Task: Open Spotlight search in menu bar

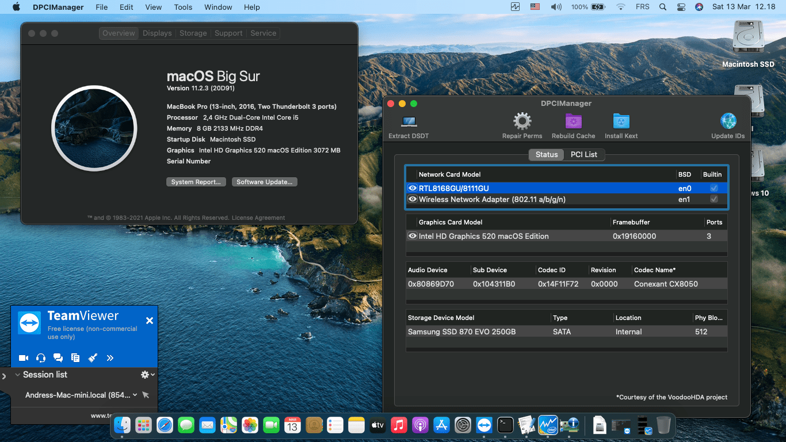Action: click(662, 7)
